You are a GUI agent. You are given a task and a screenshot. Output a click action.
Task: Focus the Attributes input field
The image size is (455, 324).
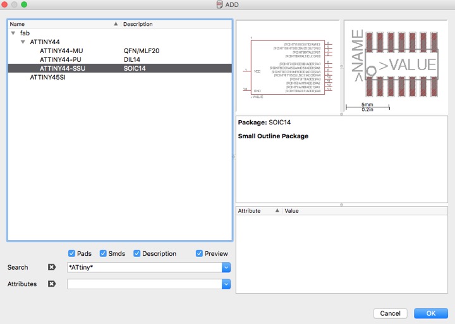[x=145, y=284]
